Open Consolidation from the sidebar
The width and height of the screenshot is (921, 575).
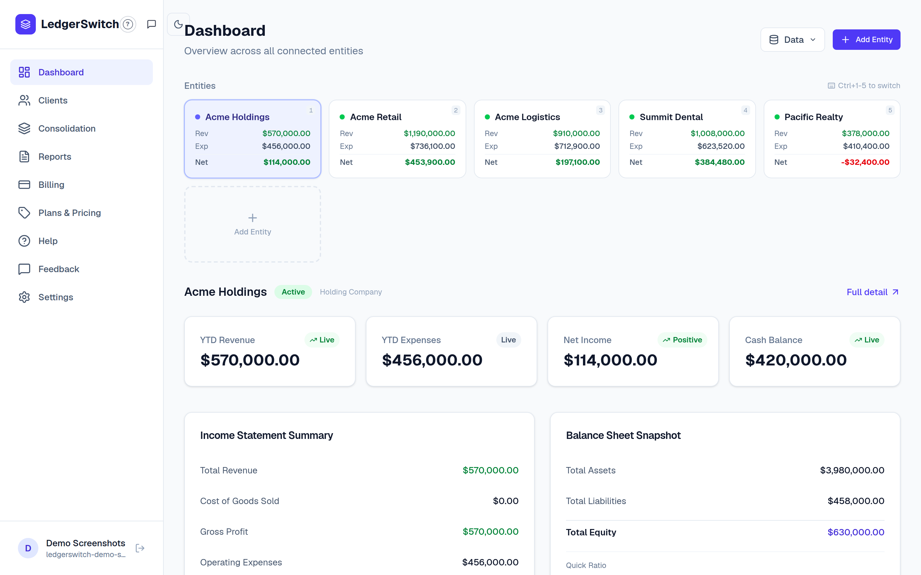coord(82,128)
